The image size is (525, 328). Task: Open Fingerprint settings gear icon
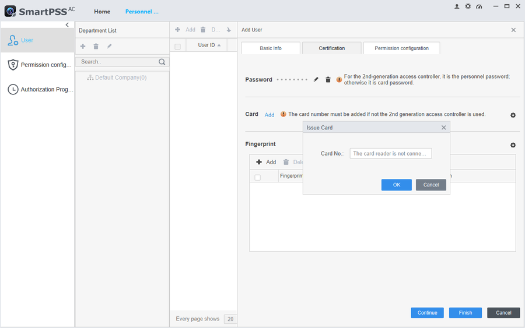pyautogui.click(x=513, y=145)
